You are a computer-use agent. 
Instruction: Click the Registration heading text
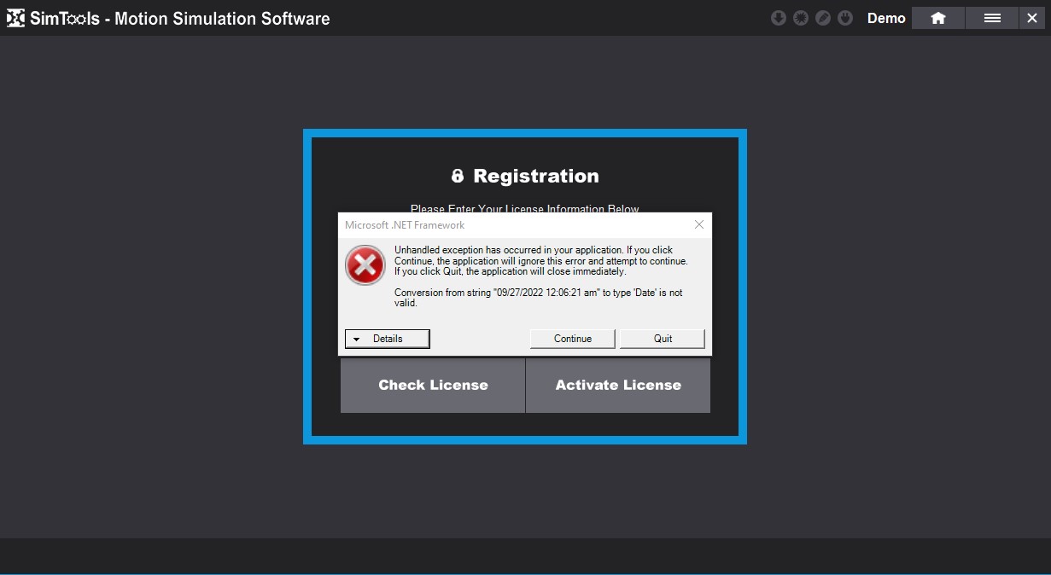point(536,176)
